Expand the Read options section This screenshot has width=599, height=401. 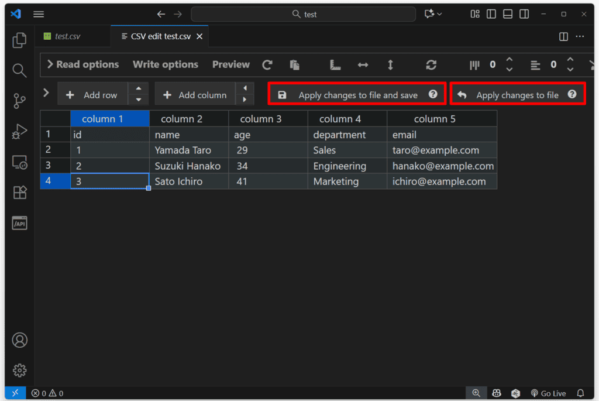(82, 64)
